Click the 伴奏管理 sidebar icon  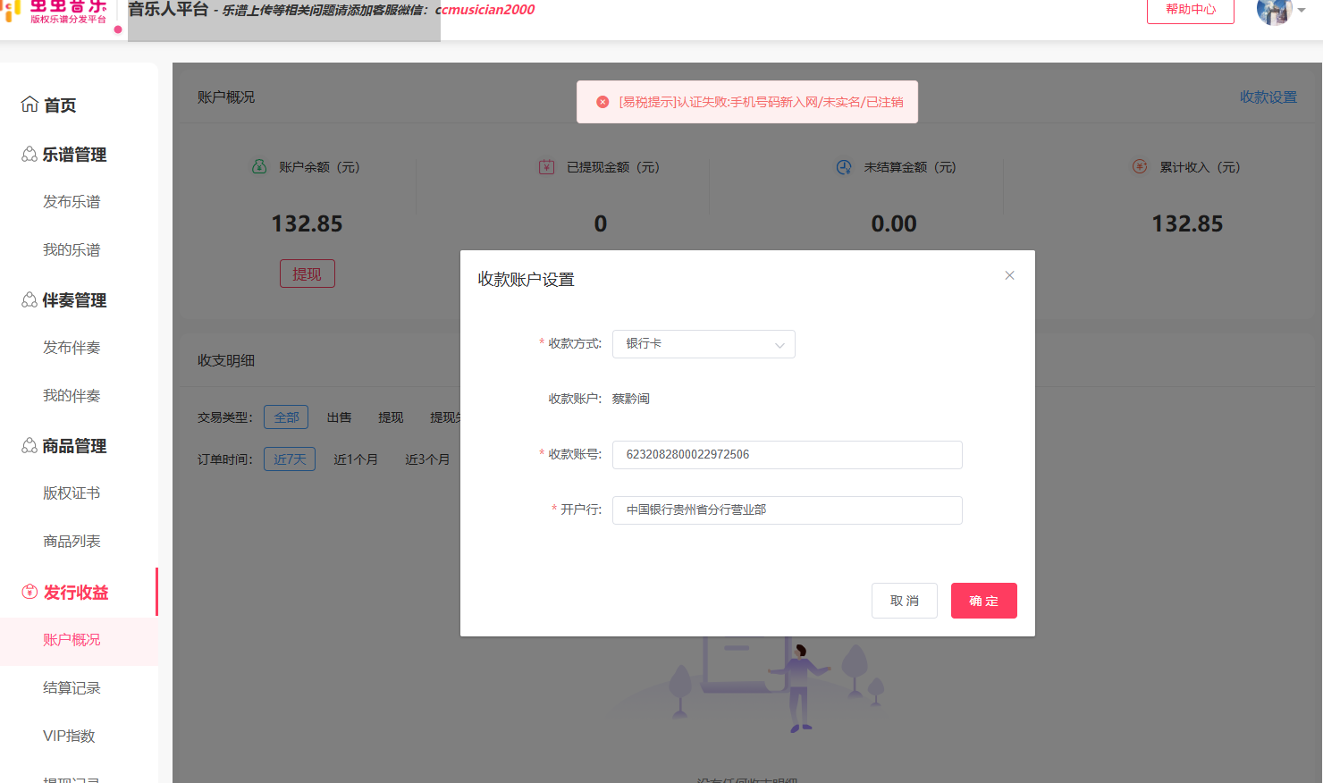click(x=29, y=300)
